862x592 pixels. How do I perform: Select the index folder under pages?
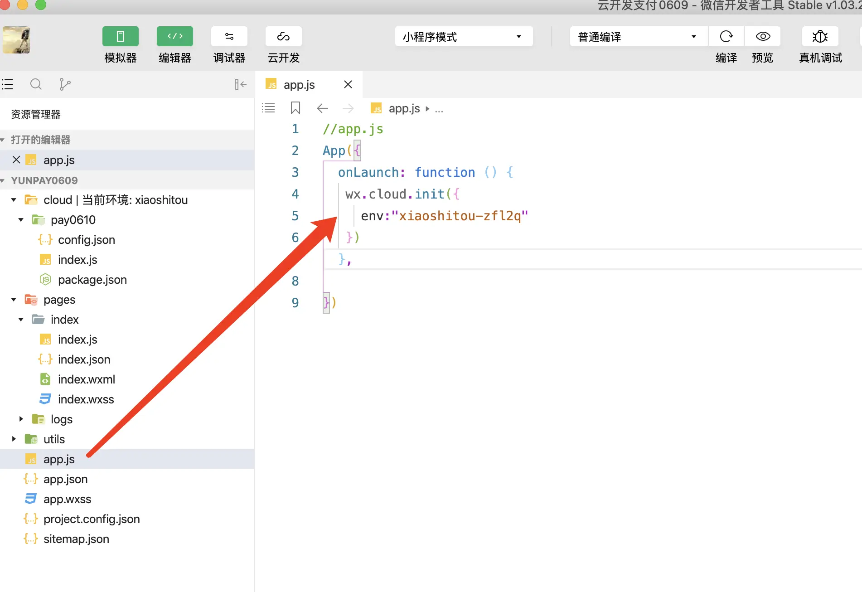(127, 320)
